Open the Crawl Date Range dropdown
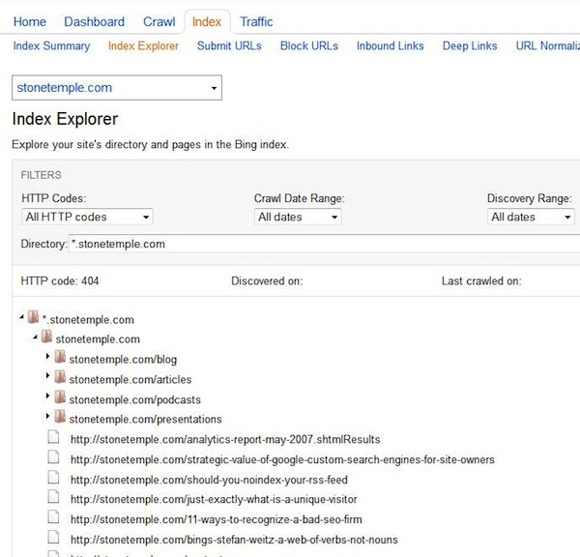Viewport: 580px width, 557px height. 298,217
